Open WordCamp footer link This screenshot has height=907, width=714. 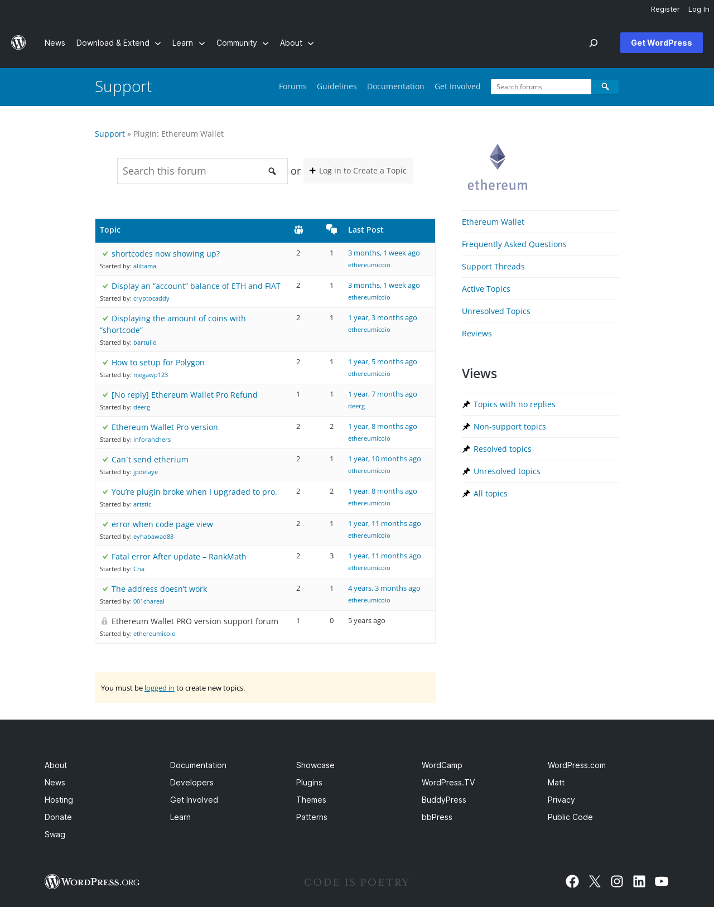click(442, 765)
